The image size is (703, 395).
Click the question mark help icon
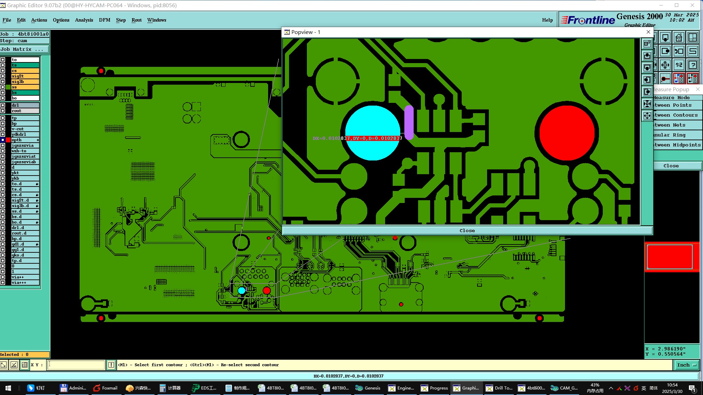click(x=693, y=65)
